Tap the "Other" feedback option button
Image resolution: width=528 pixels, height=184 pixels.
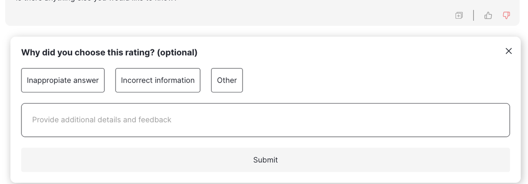coord(227,80)
